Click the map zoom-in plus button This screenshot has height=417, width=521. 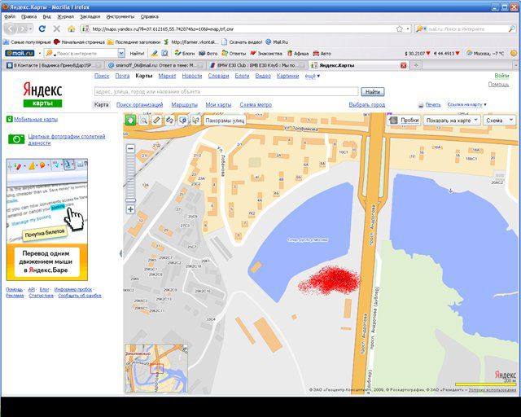[x=130, y=209]
